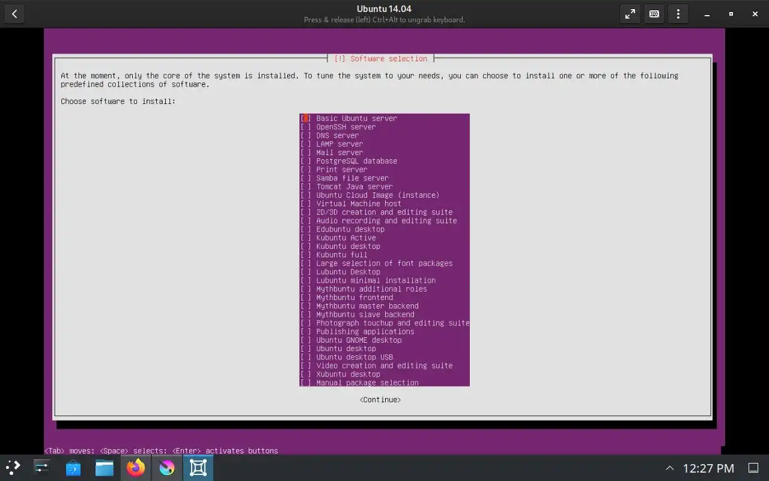Check the DNS server checkbox
This screenshot has width=769, height=481.
point(306,135)
